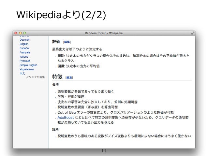The image size is (208, 156).
Task: Minimize the window with the yellow button
Action: tap(20, 33)
